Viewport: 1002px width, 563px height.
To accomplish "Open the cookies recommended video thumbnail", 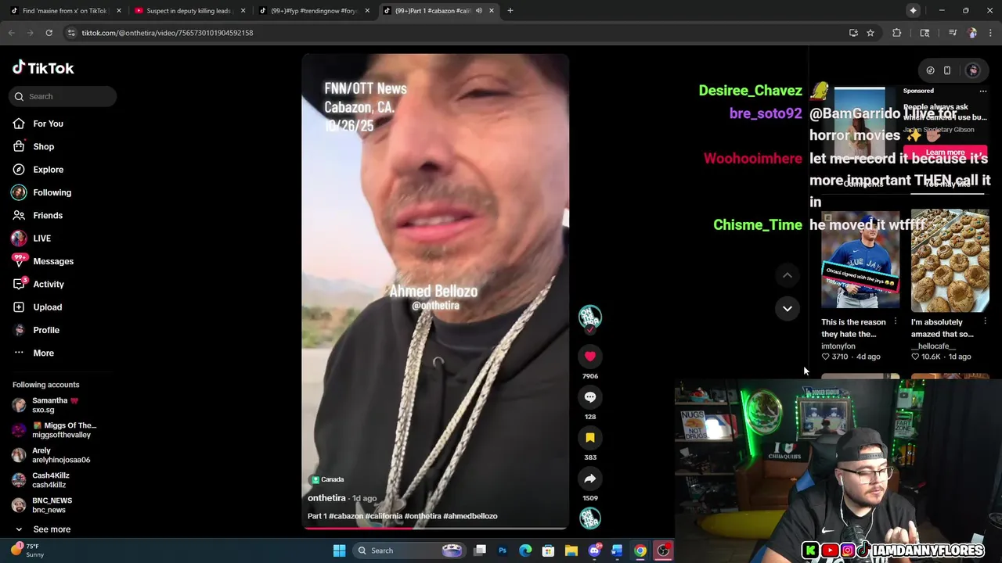I will [950, 260].
